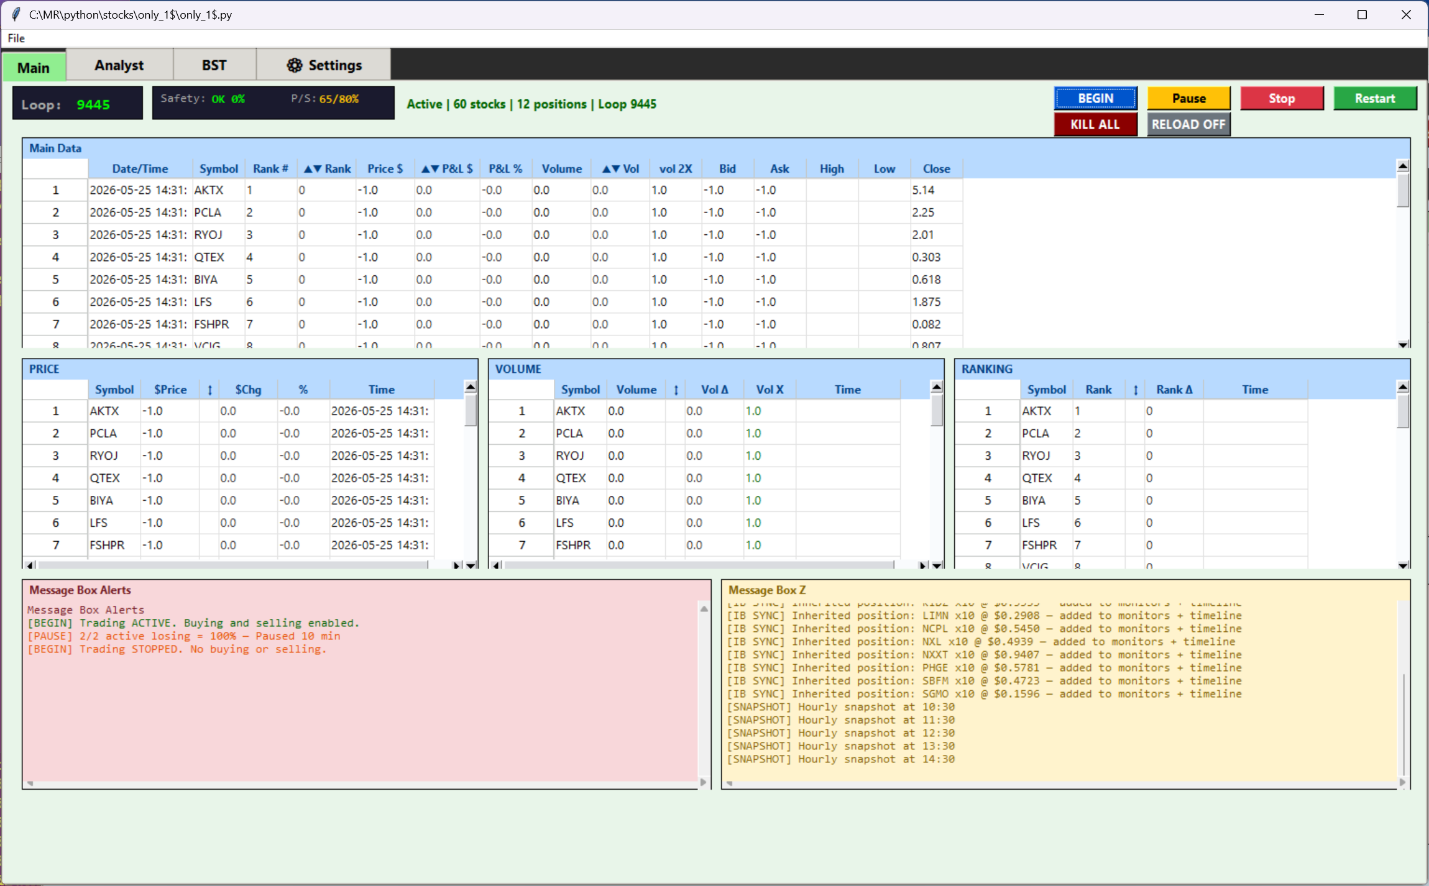Click RANKING panel scrollbar down arrow
The width and height of the screenshot is (1429, 886).
(1402, 565)
